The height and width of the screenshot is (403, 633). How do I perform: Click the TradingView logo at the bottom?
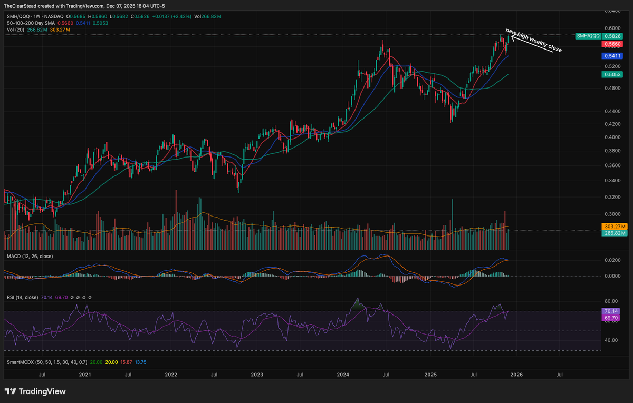pos(35,391)
